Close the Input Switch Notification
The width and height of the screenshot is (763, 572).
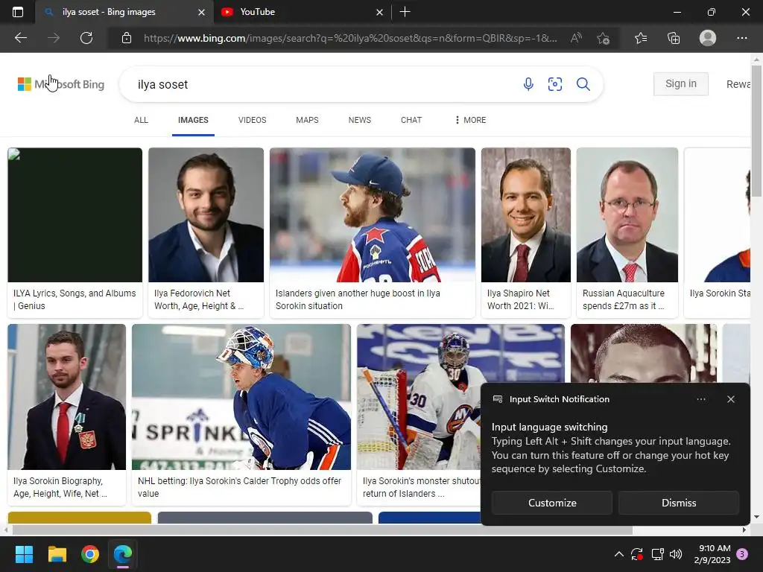(731, 399)
